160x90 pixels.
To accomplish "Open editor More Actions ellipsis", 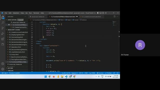I will tap(117, 17).
